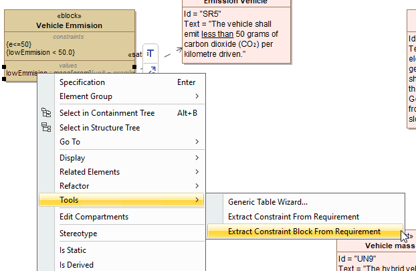Click Edit Compartments menu entry

click(94, 217)
